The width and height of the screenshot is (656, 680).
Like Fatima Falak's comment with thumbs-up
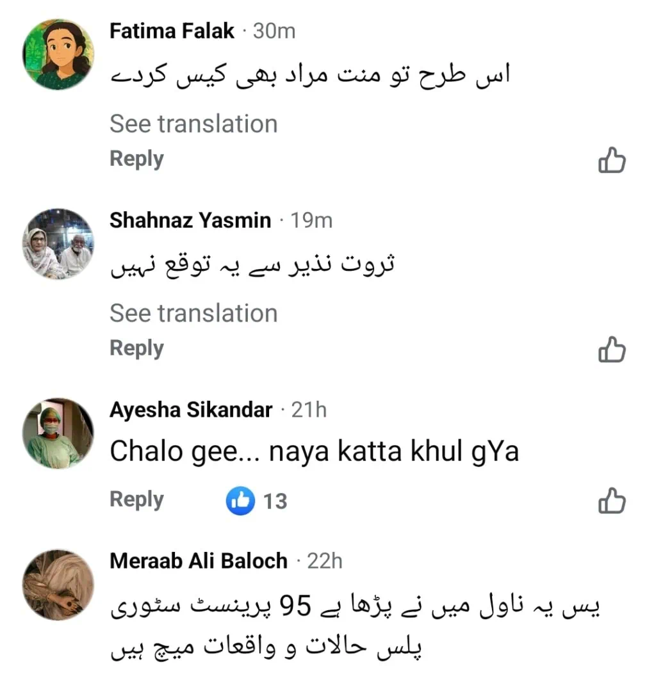click(x=611, y=161)
